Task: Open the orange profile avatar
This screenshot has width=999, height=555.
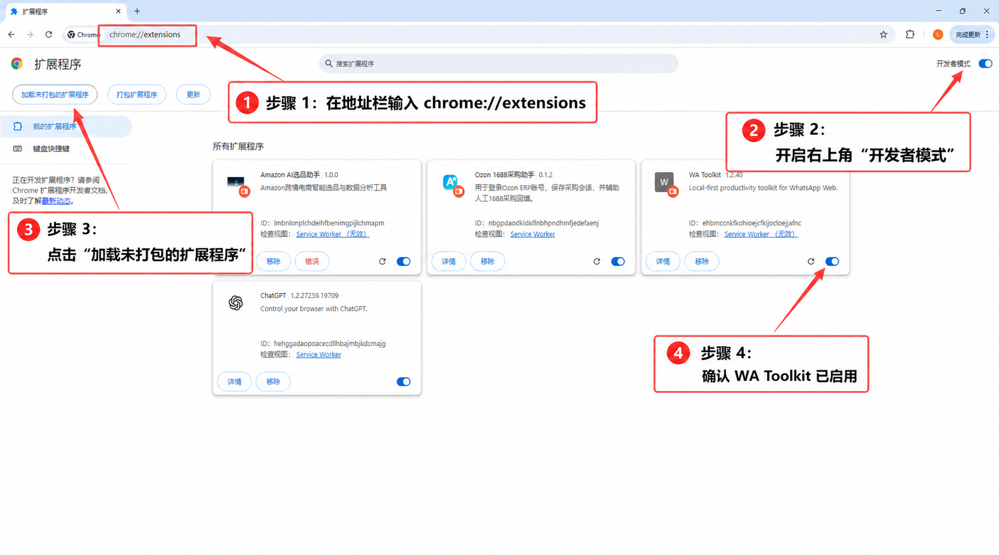Action: click(938, 34)
